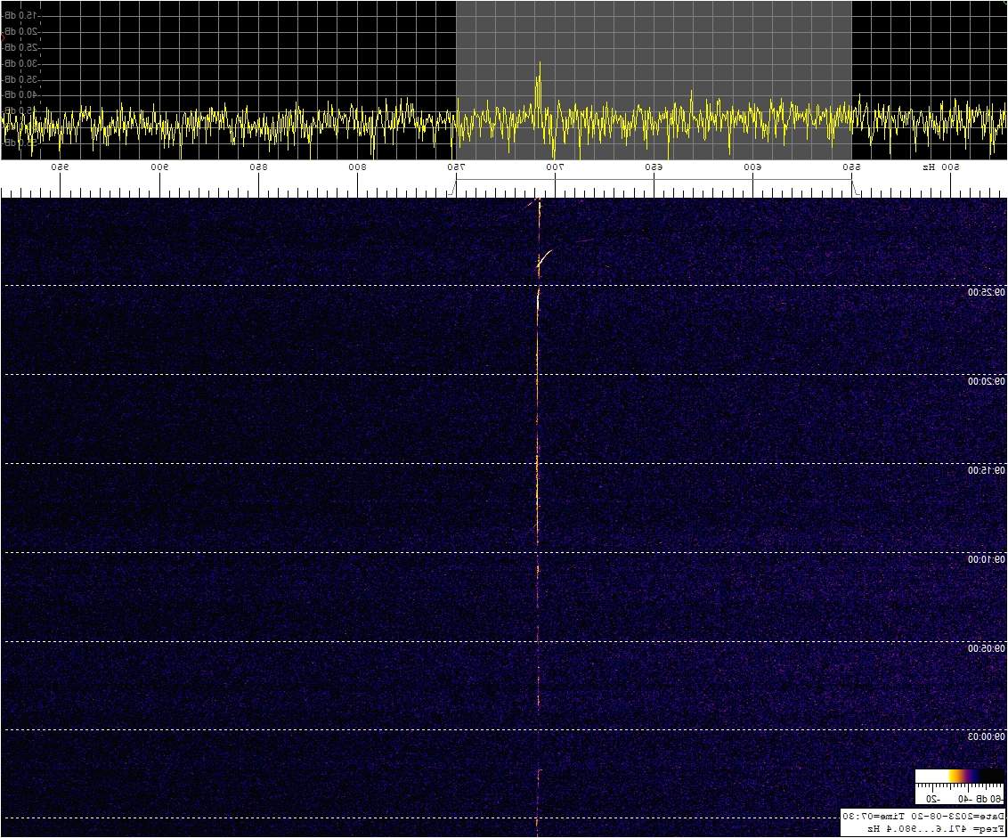Select the band edge marker at 750 Hz
The width and height of the screenshot is (1008, 838).
pos(456,185)
